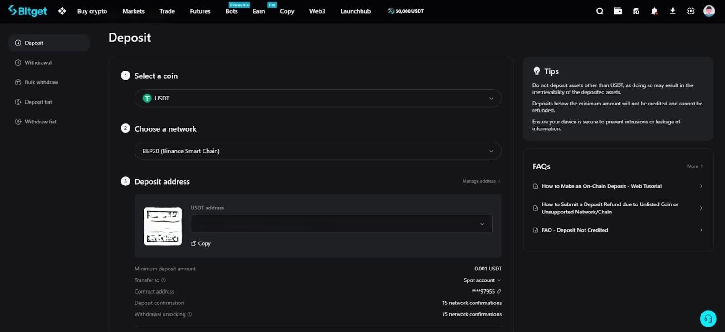Copy the USDT deposit address

pos(201,243)
